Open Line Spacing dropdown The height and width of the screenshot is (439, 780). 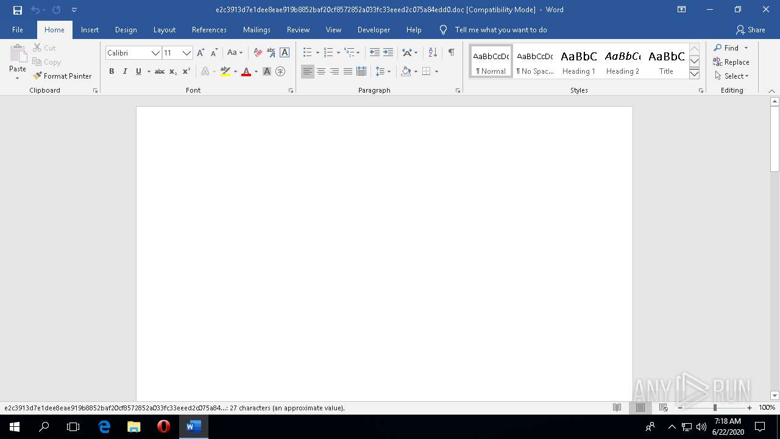(383, 71)
